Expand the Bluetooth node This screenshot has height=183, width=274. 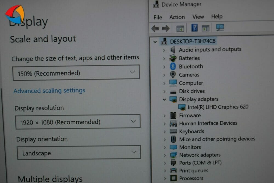pyautogui.click(x=164, y=67)
